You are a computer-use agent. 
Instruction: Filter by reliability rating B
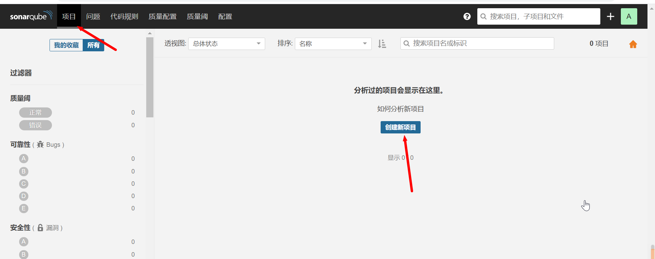24,171
